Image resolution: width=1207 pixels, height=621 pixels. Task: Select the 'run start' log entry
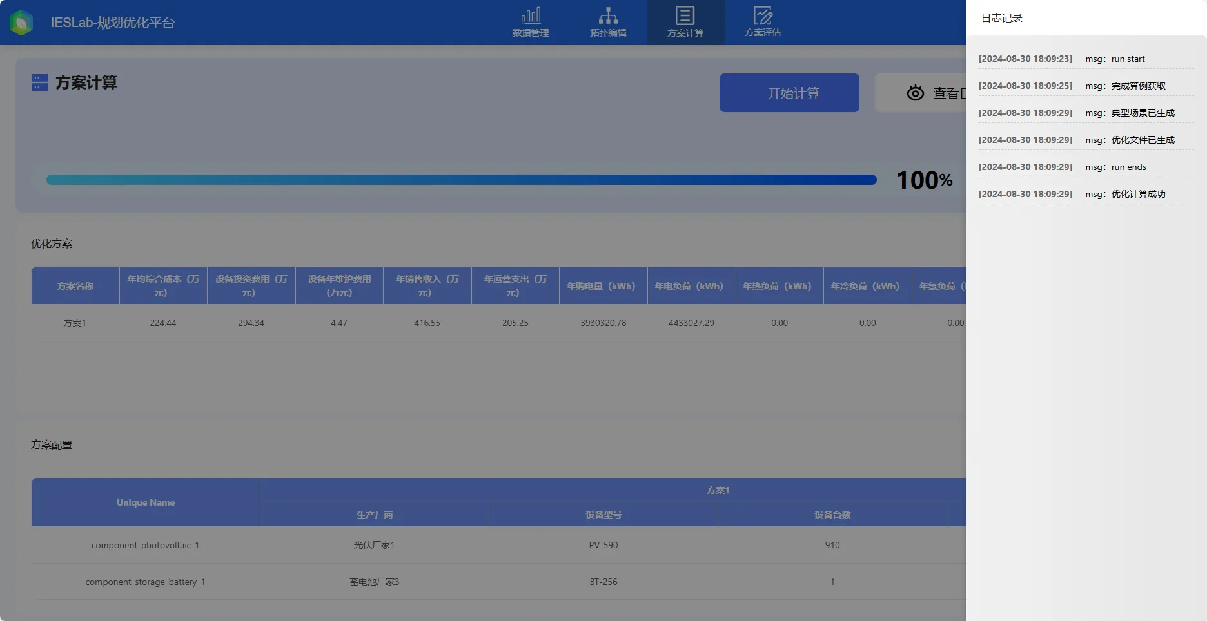pos(1086,59)
